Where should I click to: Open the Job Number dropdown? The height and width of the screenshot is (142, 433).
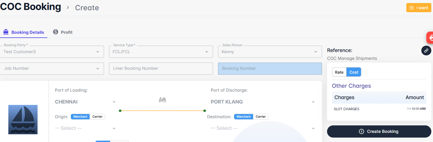click(x=52, y=69)
